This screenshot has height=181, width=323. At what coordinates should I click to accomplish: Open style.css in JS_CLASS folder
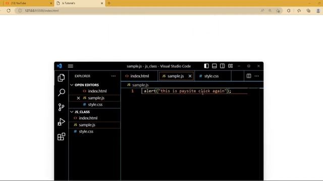[94, 132]
